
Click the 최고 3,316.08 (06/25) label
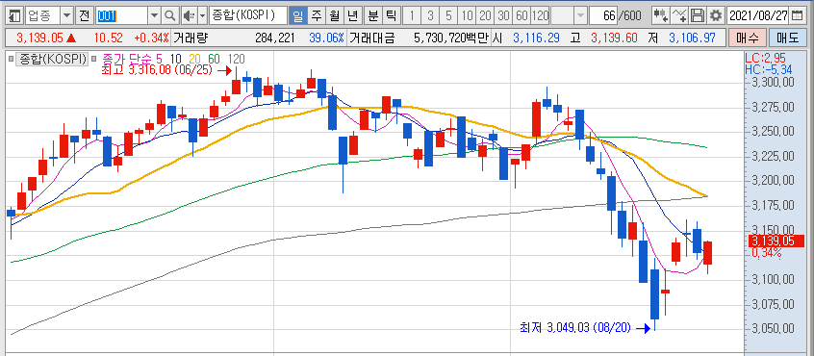pyautogui.click(x=157, y=70)
